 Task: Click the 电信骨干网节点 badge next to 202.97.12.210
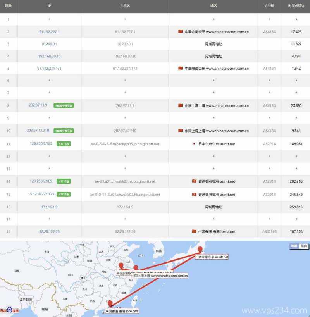tap(63, 131)
